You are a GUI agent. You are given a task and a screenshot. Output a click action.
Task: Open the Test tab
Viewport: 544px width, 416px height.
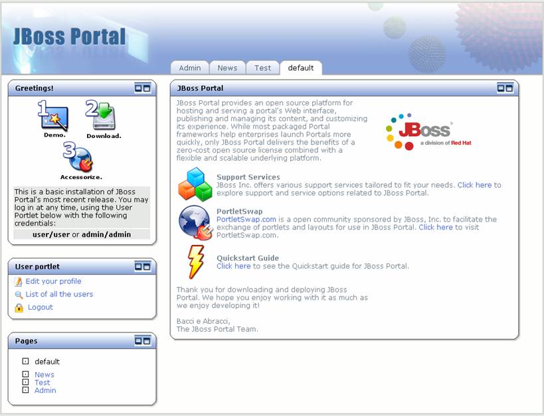click(262, 68)
